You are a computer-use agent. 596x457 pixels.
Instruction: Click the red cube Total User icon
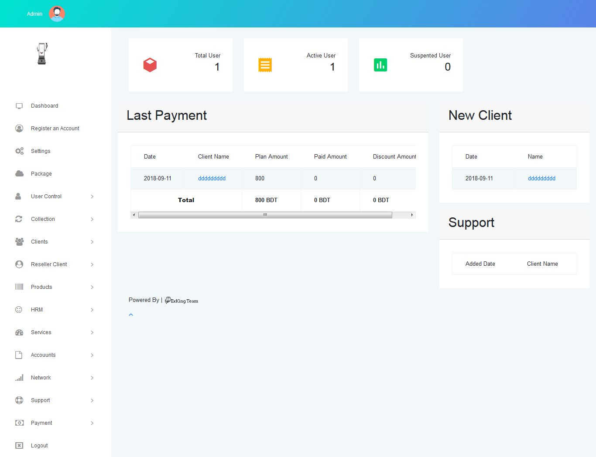pyautogui.click(x=150, y=65)
